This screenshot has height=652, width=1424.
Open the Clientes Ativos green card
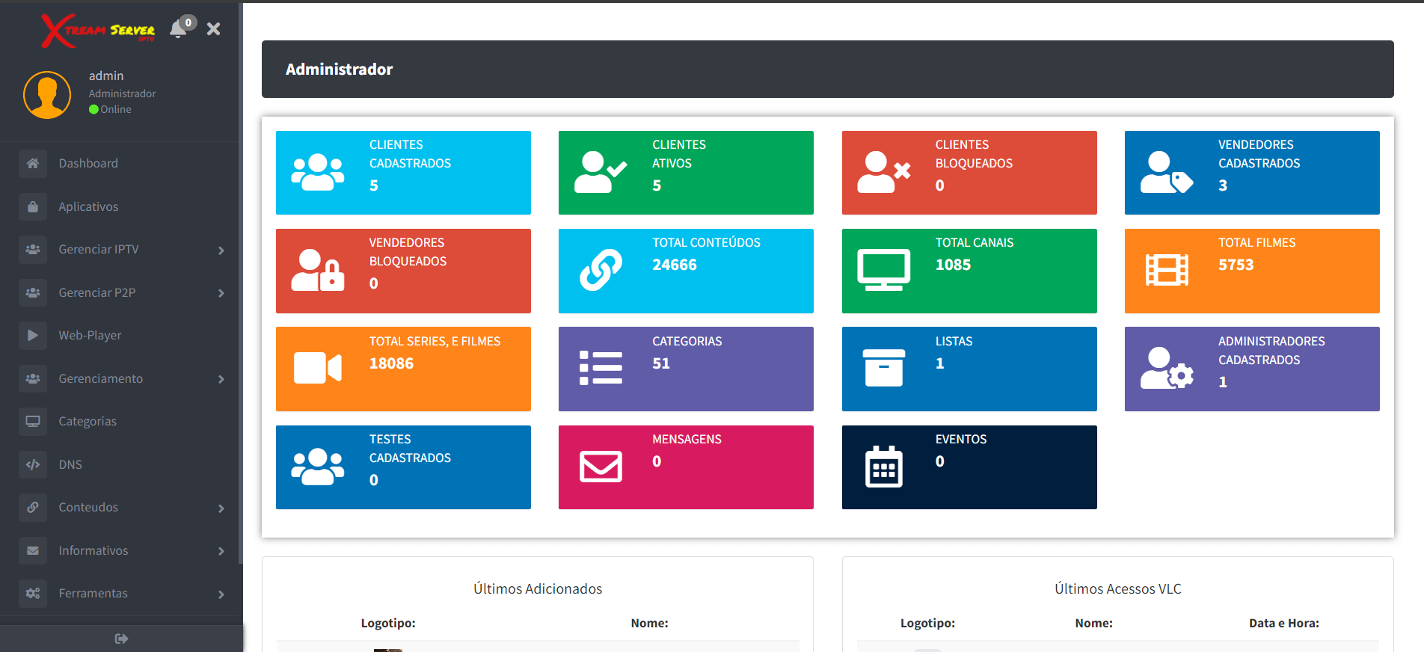(686, 173)
